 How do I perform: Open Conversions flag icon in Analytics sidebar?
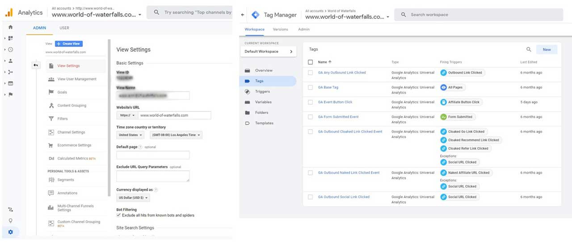11,94
